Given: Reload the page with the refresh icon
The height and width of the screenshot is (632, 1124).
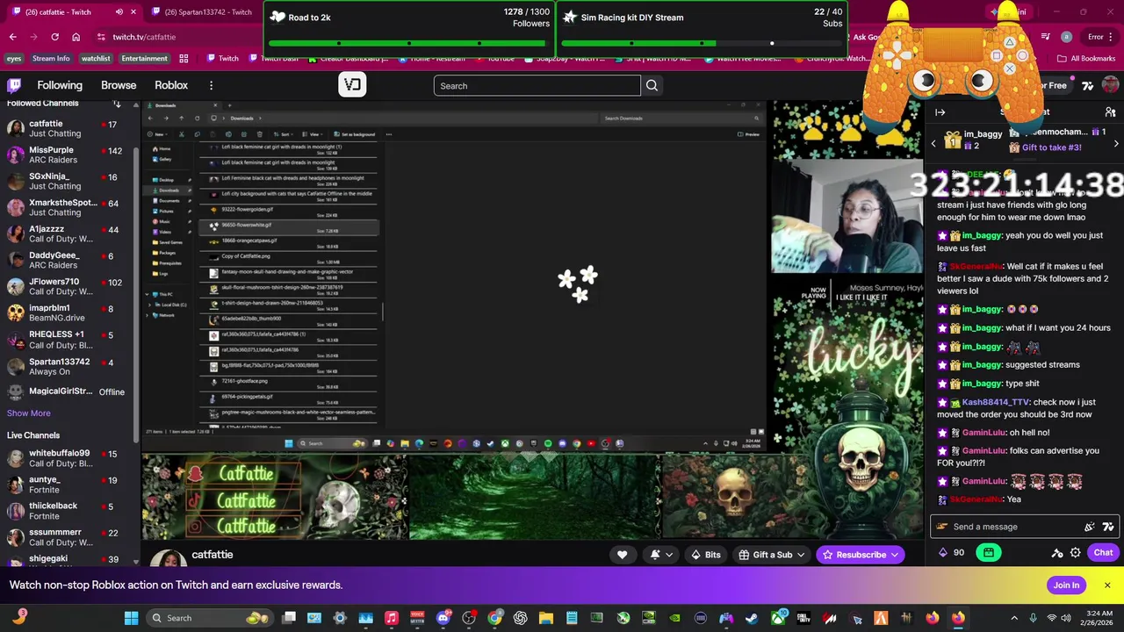Looking at the screenshot, I should pyautogui.click(x=54, y=37).
